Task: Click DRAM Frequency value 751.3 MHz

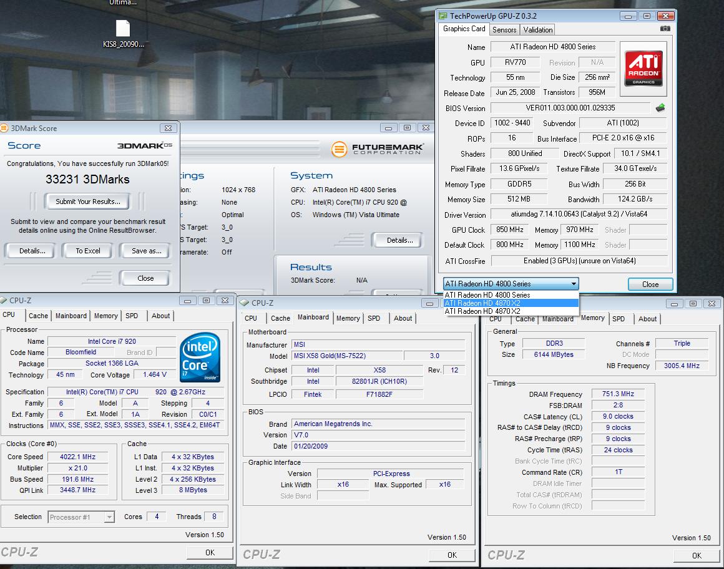Action: tap(618, 394)
